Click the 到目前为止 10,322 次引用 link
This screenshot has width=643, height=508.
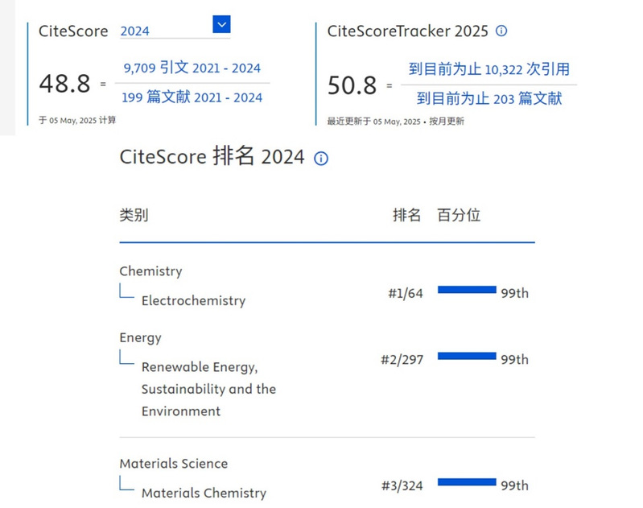pos(488,69)
